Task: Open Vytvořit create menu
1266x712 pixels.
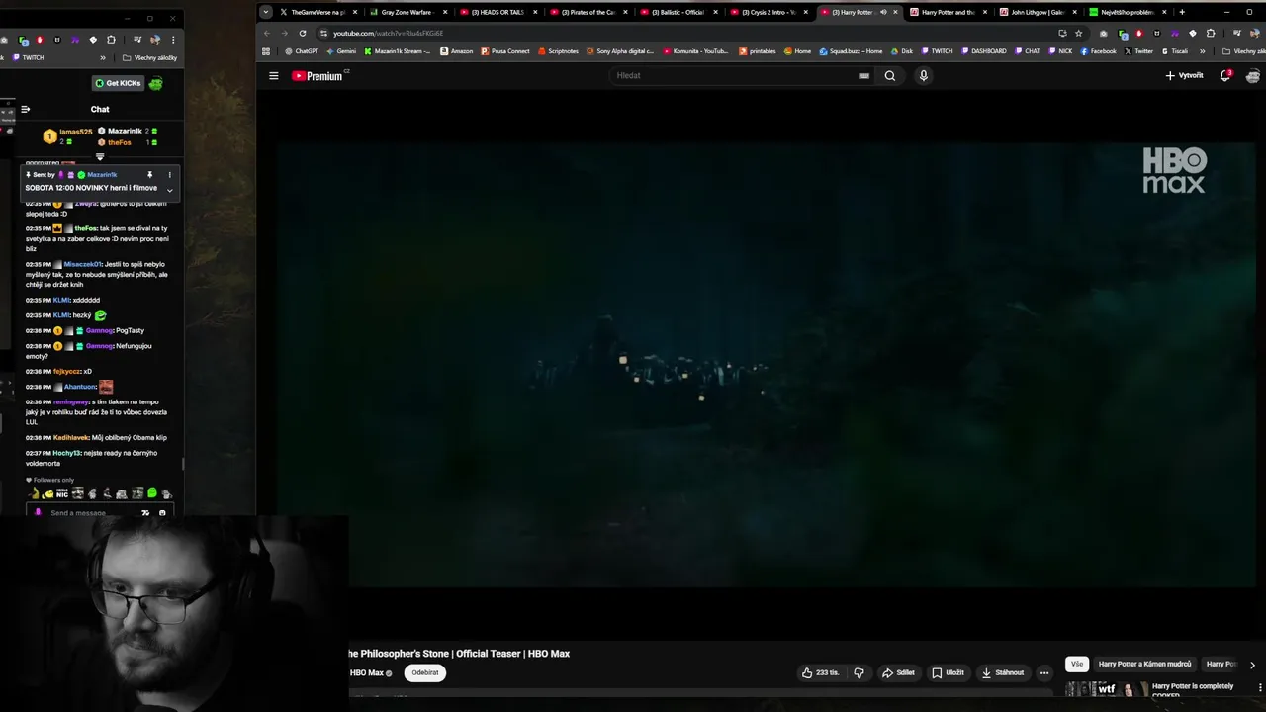Action: coord(1184,75)
